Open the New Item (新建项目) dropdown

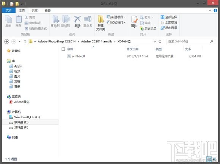116,17
